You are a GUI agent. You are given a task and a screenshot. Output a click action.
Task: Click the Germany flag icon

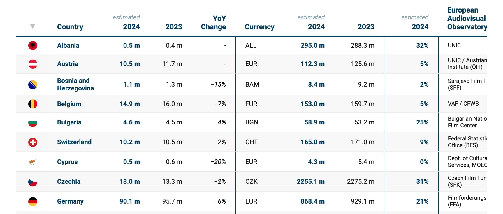[33, 201]
